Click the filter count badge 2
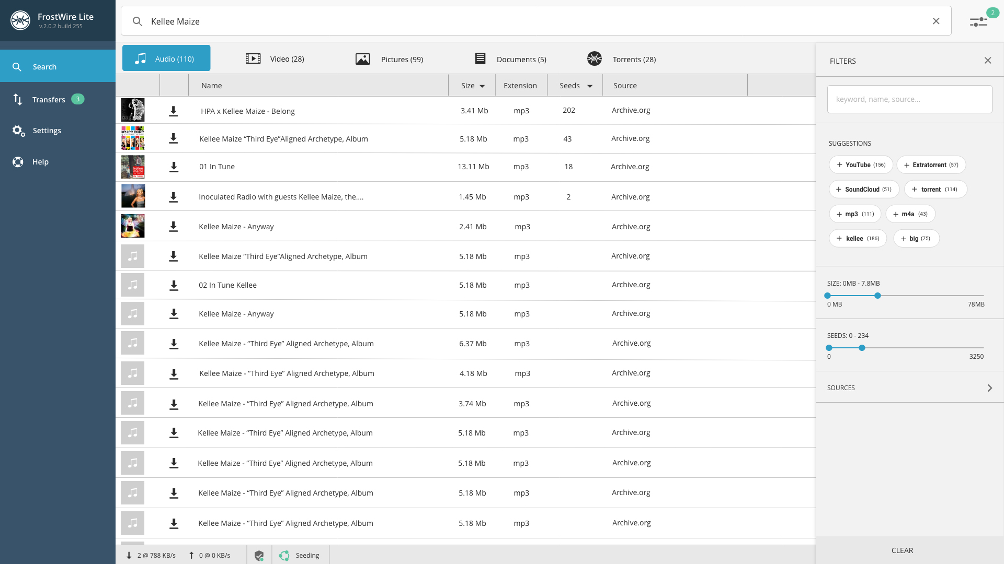Viewport: 1004px width, 564px height. [x=992, y=13]
